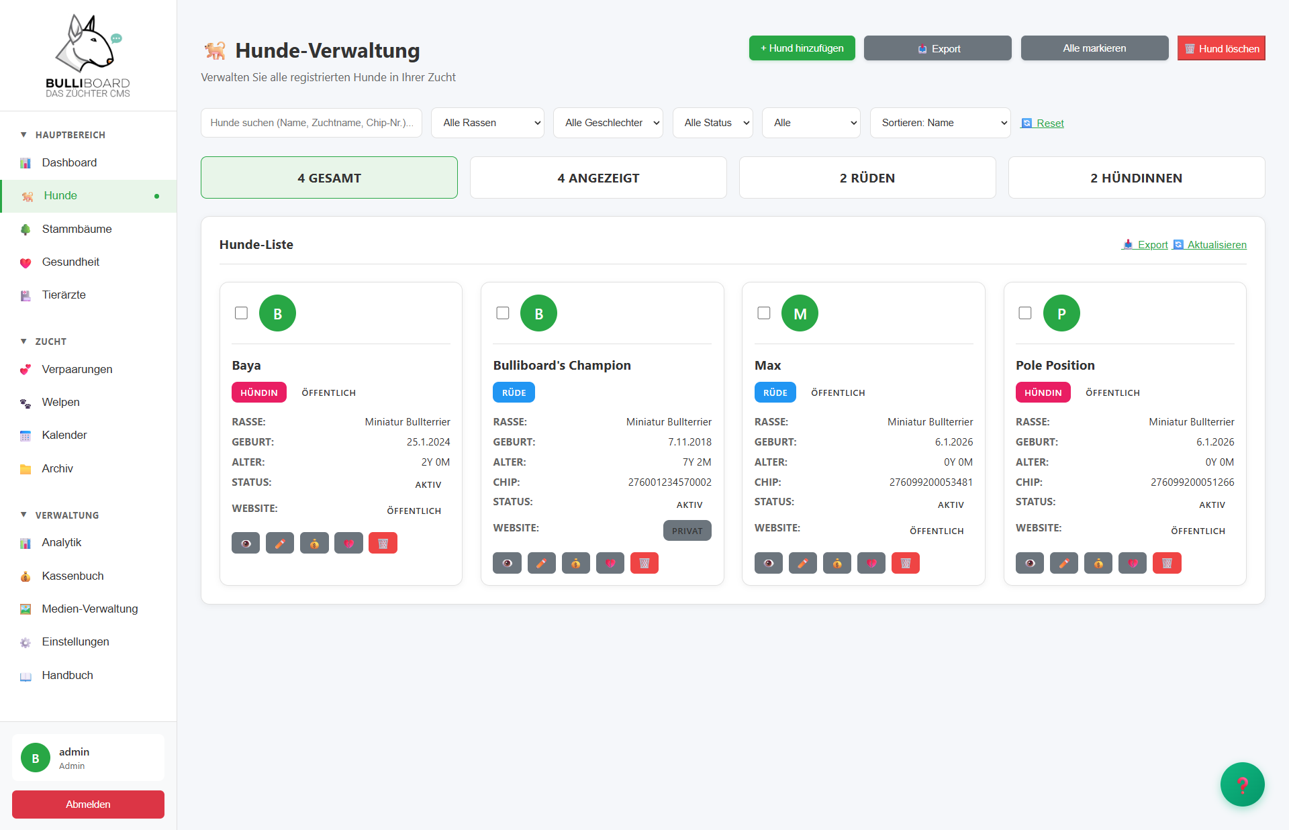Image resolution: width=1289 pixels, height=830 pixels.
Task: Click the pencil edit icon on Bulliboard's Champion's card
Action: tap(541, 563)
